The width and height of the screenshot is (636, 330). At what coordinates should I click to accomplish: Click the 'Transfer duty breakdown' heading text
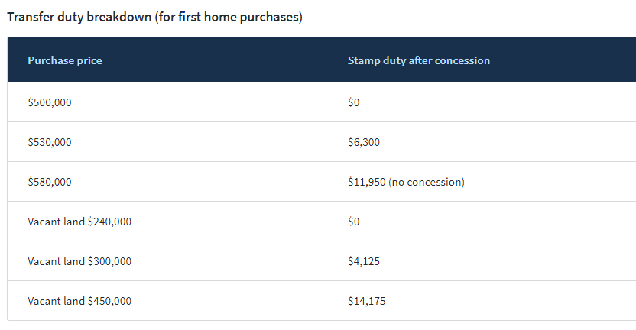[x=79, y=16]
